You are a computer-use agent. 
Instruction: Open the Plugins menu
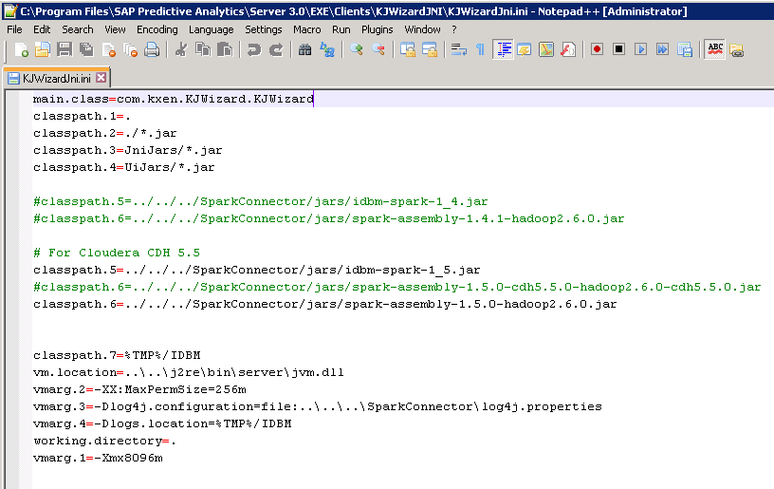377,29
